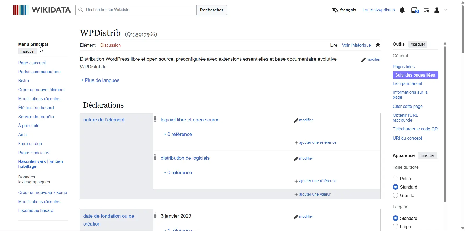
Task: Click rank selector for distribution de logiciels
Action: point(155,157)
